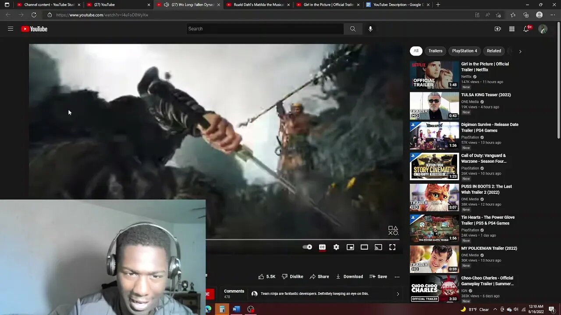Open the browser tab actions menu

click(x=7, y=5)
